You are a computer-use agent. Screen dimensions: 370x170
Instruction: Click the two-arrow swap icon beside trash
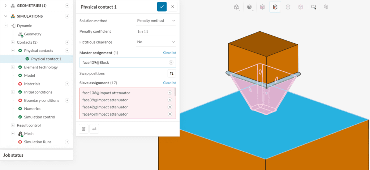(x=94, y=129)
